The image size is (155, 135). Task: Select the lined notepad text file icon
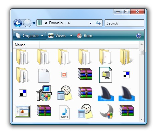pyautogui.click(x=44, y=76)
